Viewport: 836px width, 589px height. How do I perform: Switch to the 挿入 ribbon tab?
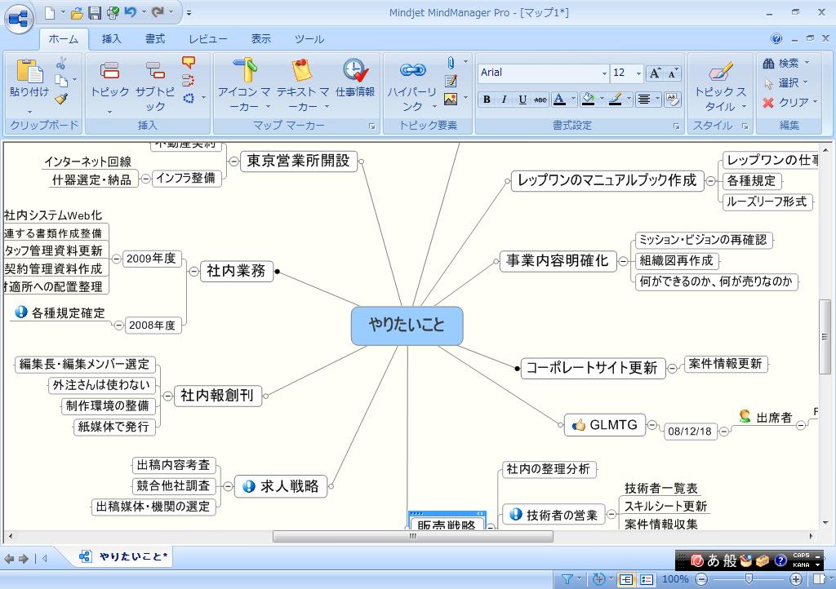[111, 38]
